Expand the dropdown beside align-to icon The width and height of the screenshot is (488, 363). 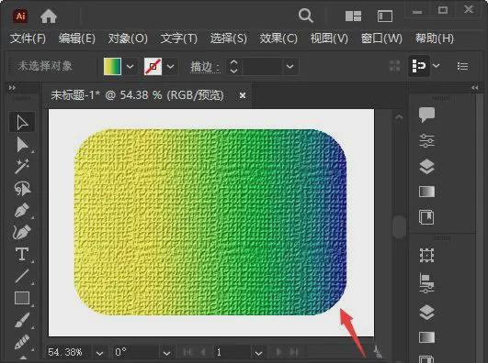click(436, 66)
